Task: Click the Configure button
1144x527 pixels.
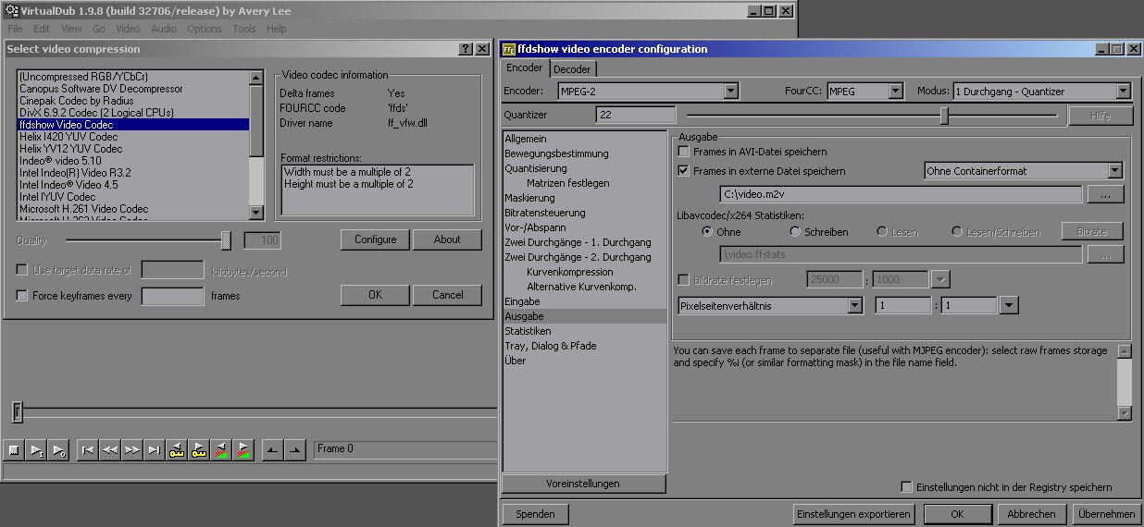Action: [x=375, y=239]
